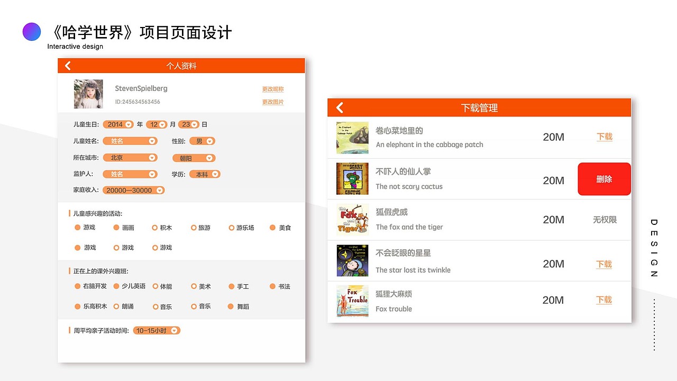Select 画画 under 儿童感兴趣的活动
677x381 pixels.
(117, 228)
